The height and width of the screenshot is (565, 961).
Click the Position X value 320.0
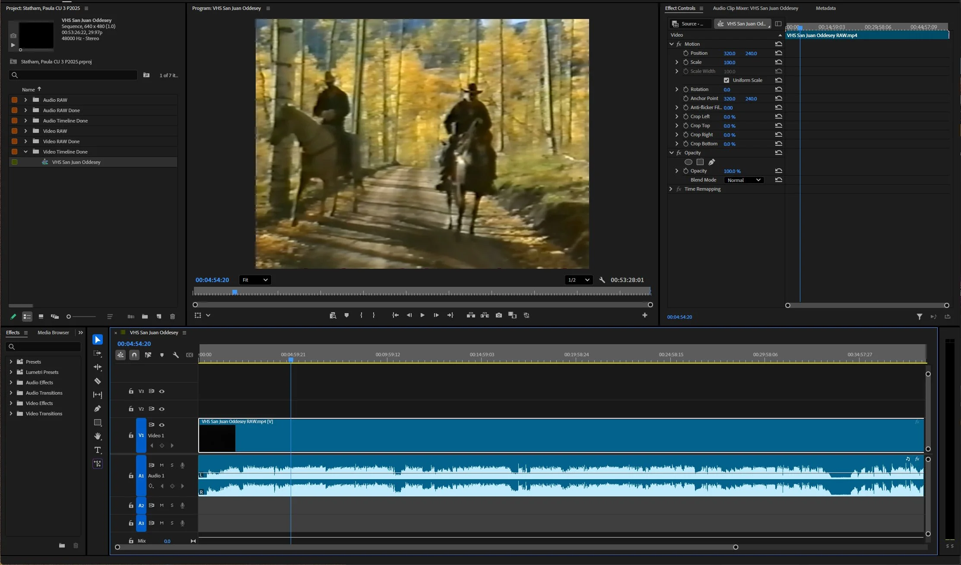[729, 53]
